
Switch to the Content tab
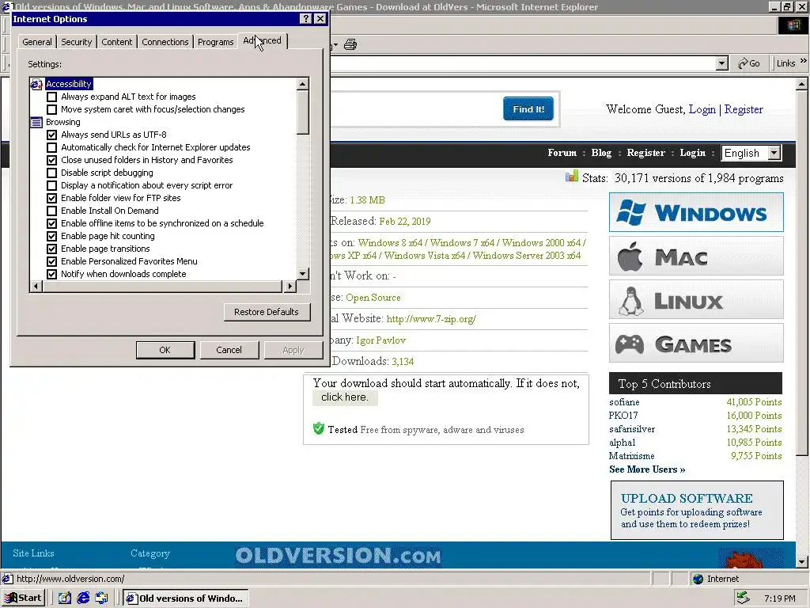point(117,42)
